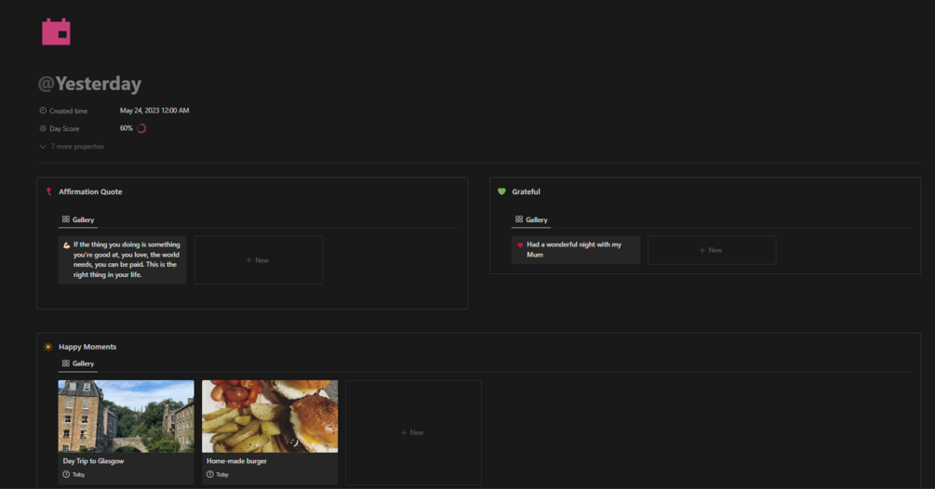The height and width of the screenshot is (489, 935).
Task: Open the Home-made burger photo
Action: 270,416
